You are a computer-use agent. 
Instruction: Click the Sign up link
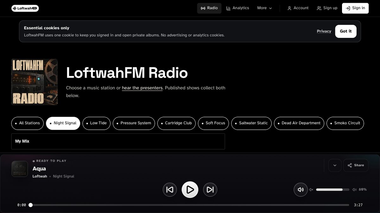point(327,8)
